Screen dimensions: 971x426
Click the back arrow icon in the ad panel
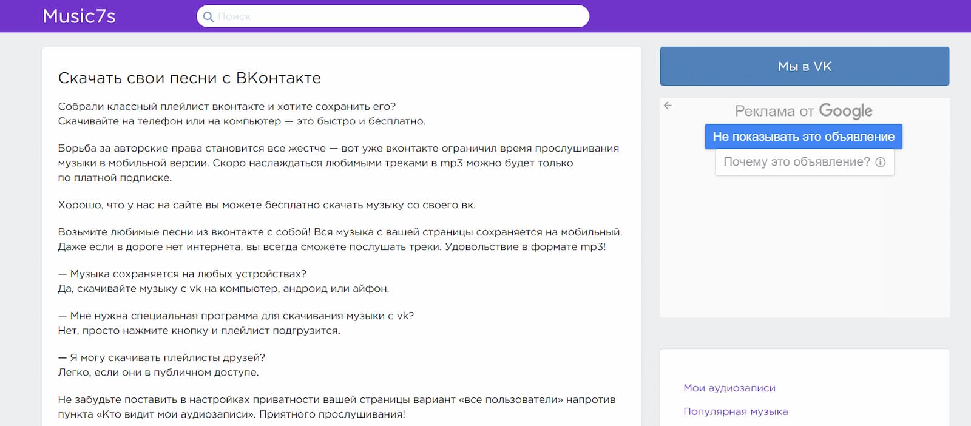point(668,106)
